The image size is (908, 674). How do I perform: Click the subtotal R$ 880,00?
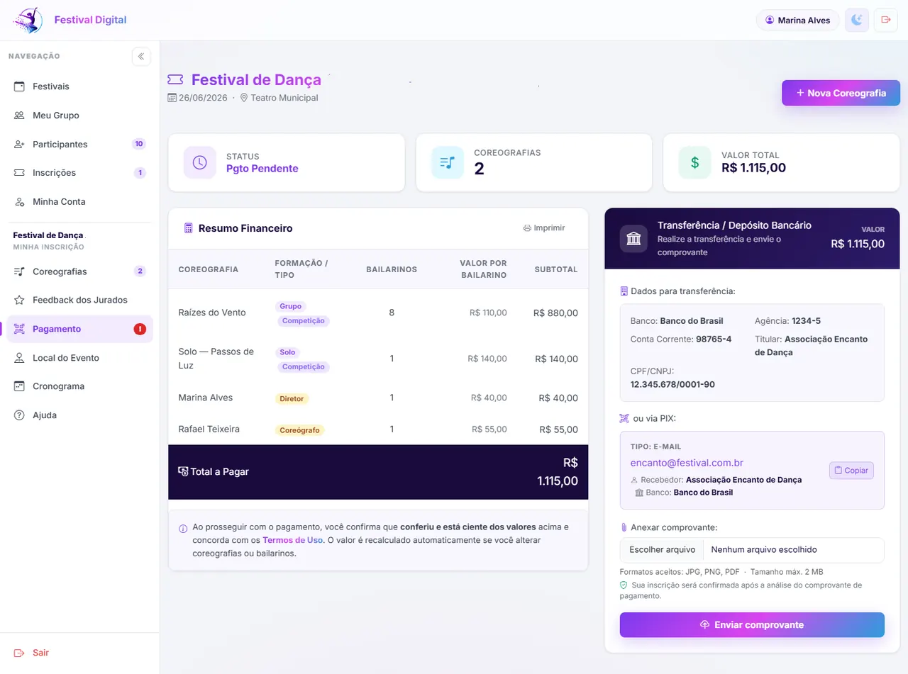(x=555, y=313)
